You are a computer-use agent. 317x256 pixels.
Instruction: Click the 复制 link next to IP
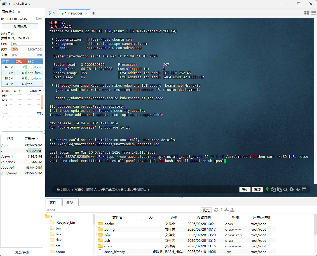pos(39,19)
